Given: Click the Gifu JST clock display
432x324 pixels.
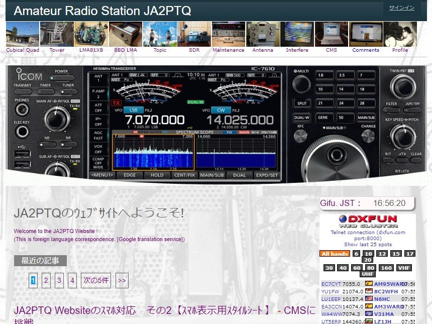Looking at the screenshot, I should (x=367, y=203).
